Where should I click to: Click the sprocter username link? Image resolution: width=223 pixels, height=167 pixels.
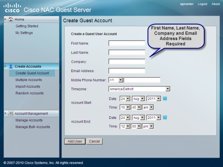coord(187,4)
